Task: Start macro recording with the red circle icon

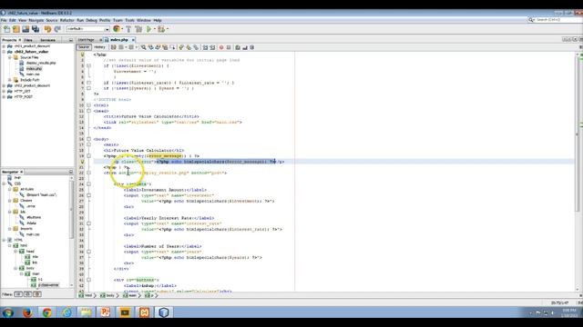Action: coord(221,47)
